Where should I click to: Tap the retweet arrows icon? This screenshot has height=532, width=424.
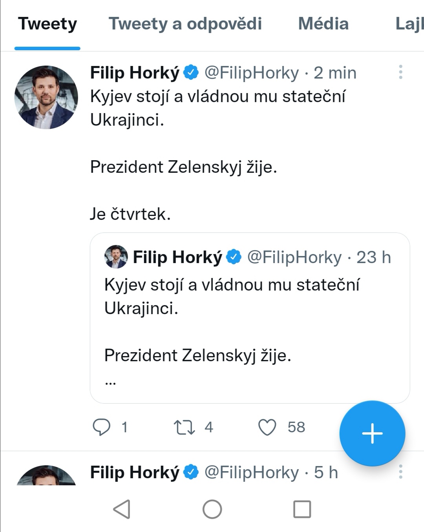pos(184,427)
